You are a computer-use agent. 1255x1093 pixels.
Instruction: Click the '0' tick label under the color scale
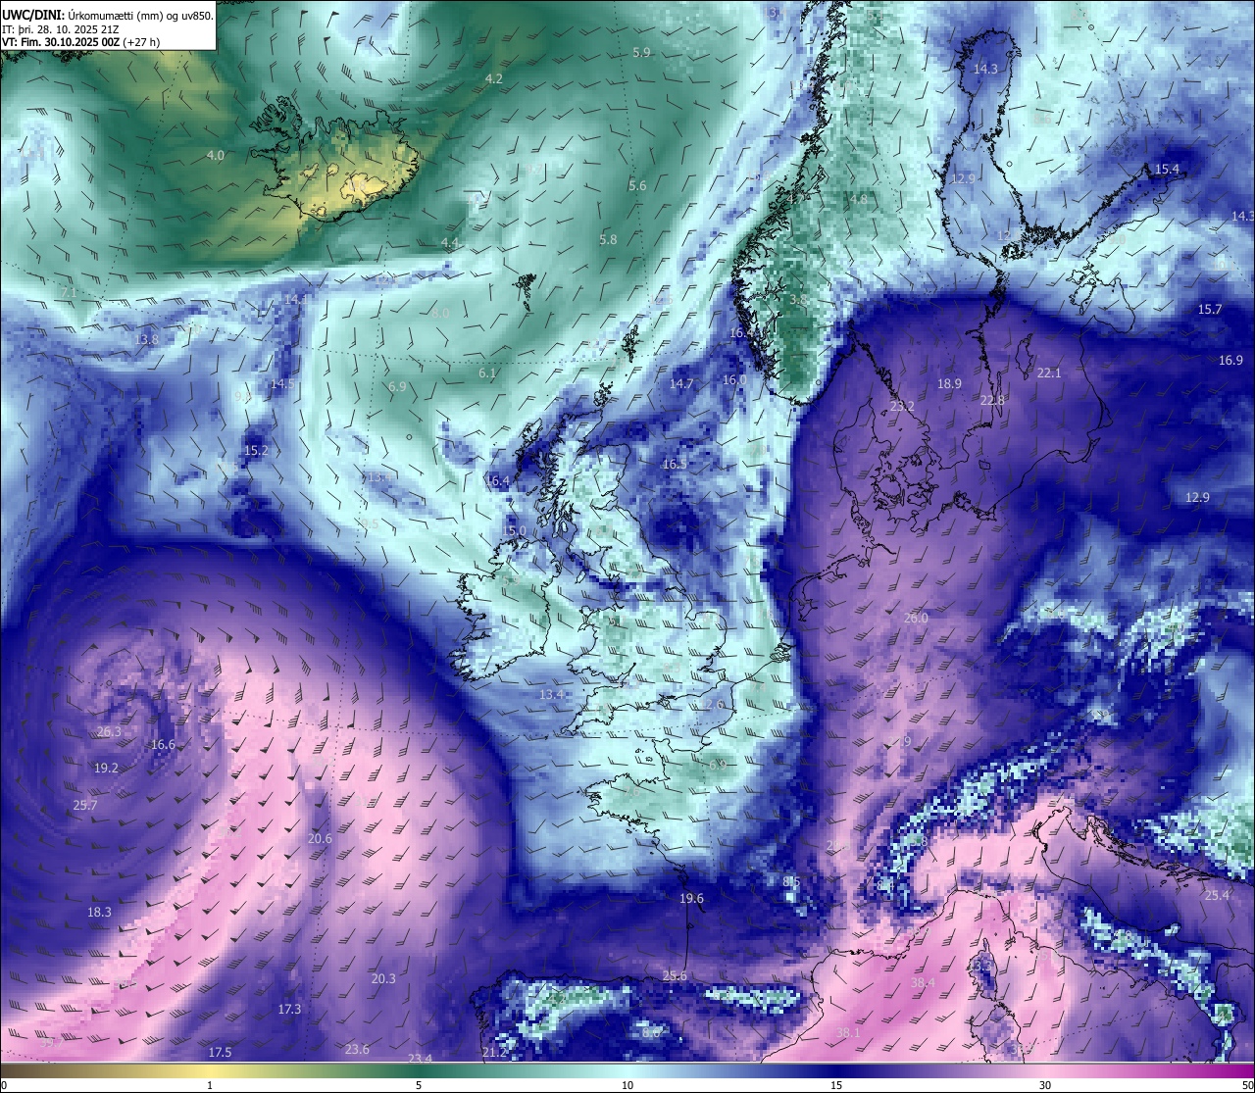3,1085
